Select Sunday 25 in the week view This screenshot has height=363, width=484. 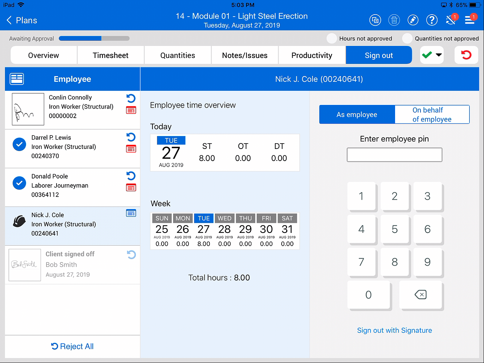pyautogui.click(x=162, y=231)
